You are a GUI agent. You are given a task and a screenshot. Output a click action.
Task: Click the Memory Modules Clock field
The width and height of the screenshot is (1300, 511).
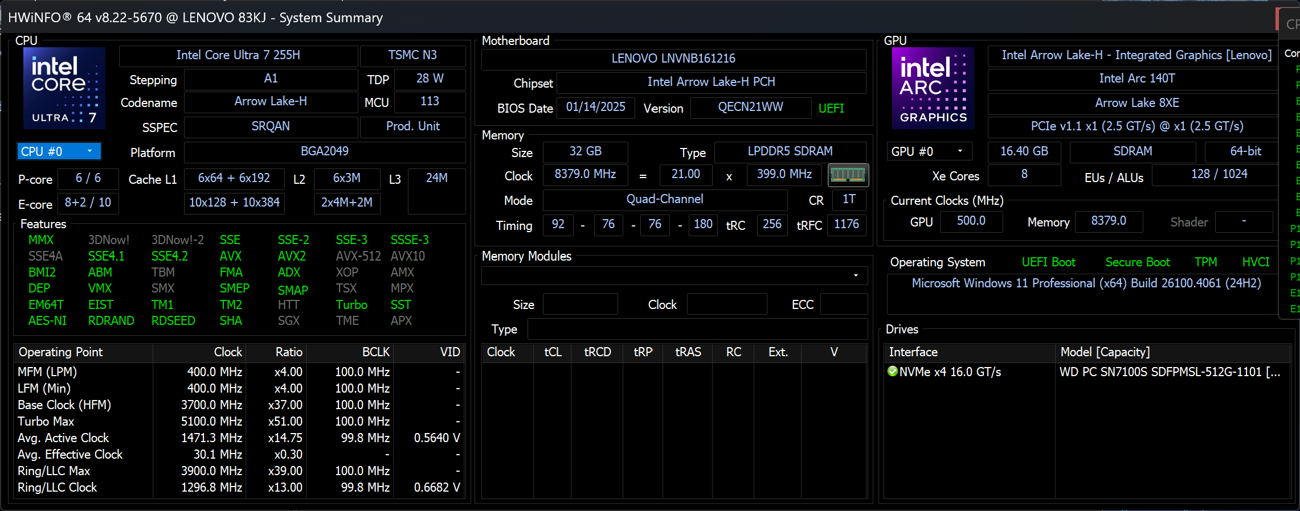(727, 304)
